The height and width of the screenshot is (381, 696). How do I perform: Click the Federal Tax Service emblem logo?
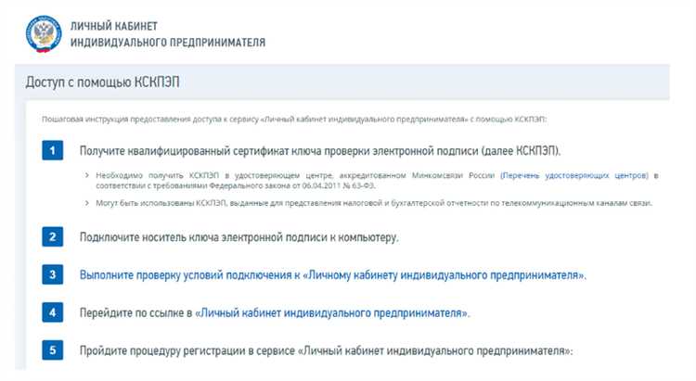pos(44,34)
